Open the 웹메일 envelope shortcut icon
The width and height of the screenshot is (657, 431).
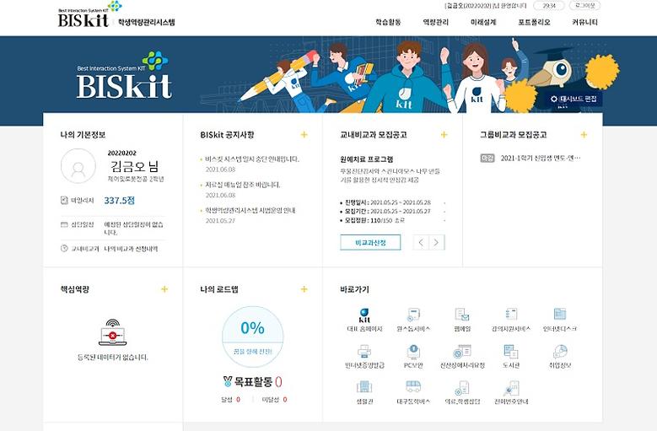point(462,315)
